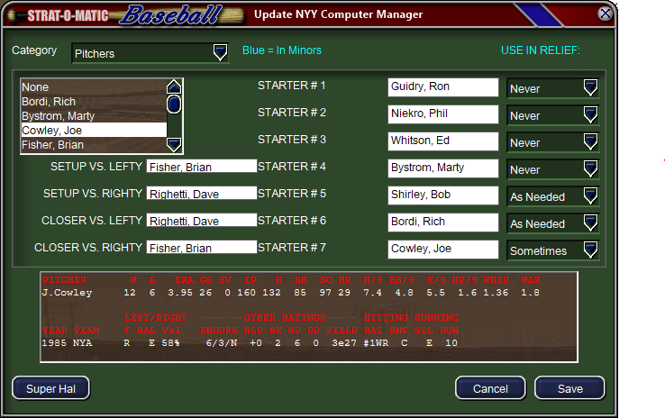665x418 pixels.
Task: Click the Starter #3 field Whitson, Ed
Action: pyautogui.click(x=442, y=141)
